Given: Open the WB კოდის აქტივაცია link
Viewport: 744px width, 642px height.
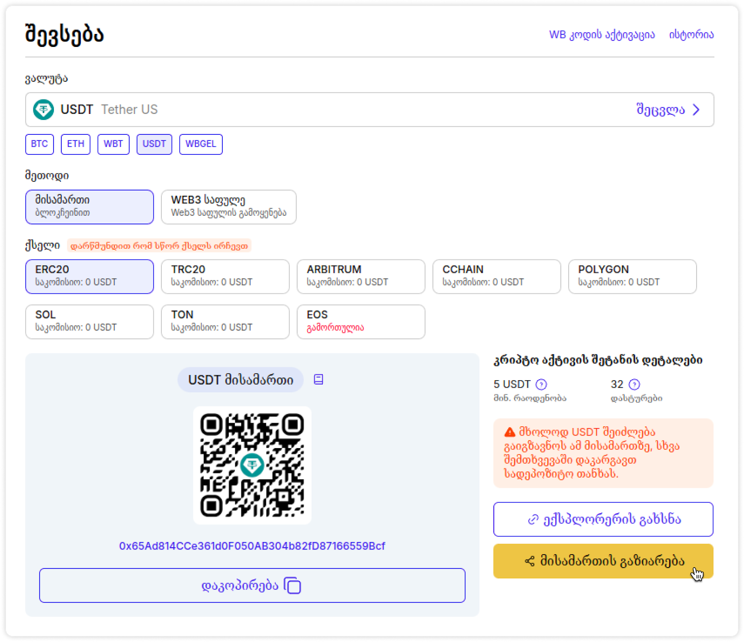Looking at the screenshot, I should pyautogui.click(x=602, y=35).
